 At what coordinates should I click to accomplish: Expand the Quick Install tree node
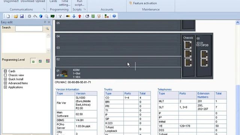tap(5, 79)
